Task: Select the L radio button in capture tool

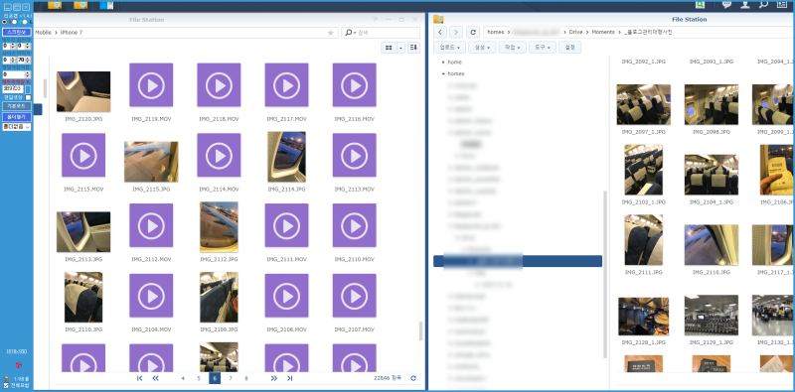Action: point(26,22)
